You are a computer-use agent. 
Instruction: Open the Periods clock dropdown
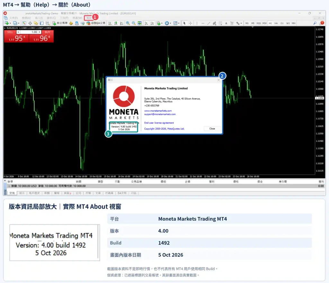click(x=168, y=23)
